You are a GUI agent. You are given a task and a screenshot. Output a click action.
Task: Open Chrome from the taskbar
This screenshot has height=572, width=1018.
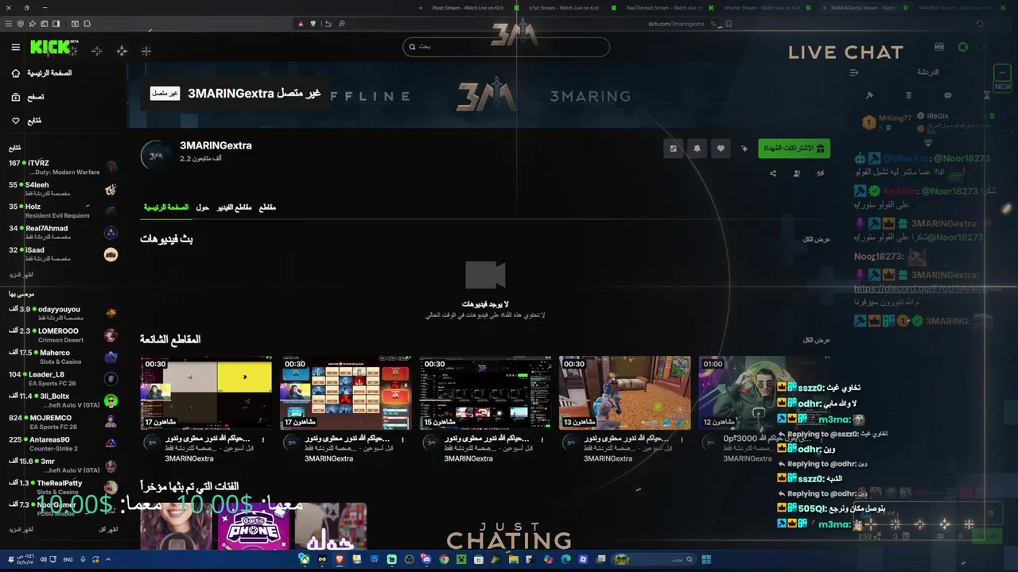click(x=444, y=559)
